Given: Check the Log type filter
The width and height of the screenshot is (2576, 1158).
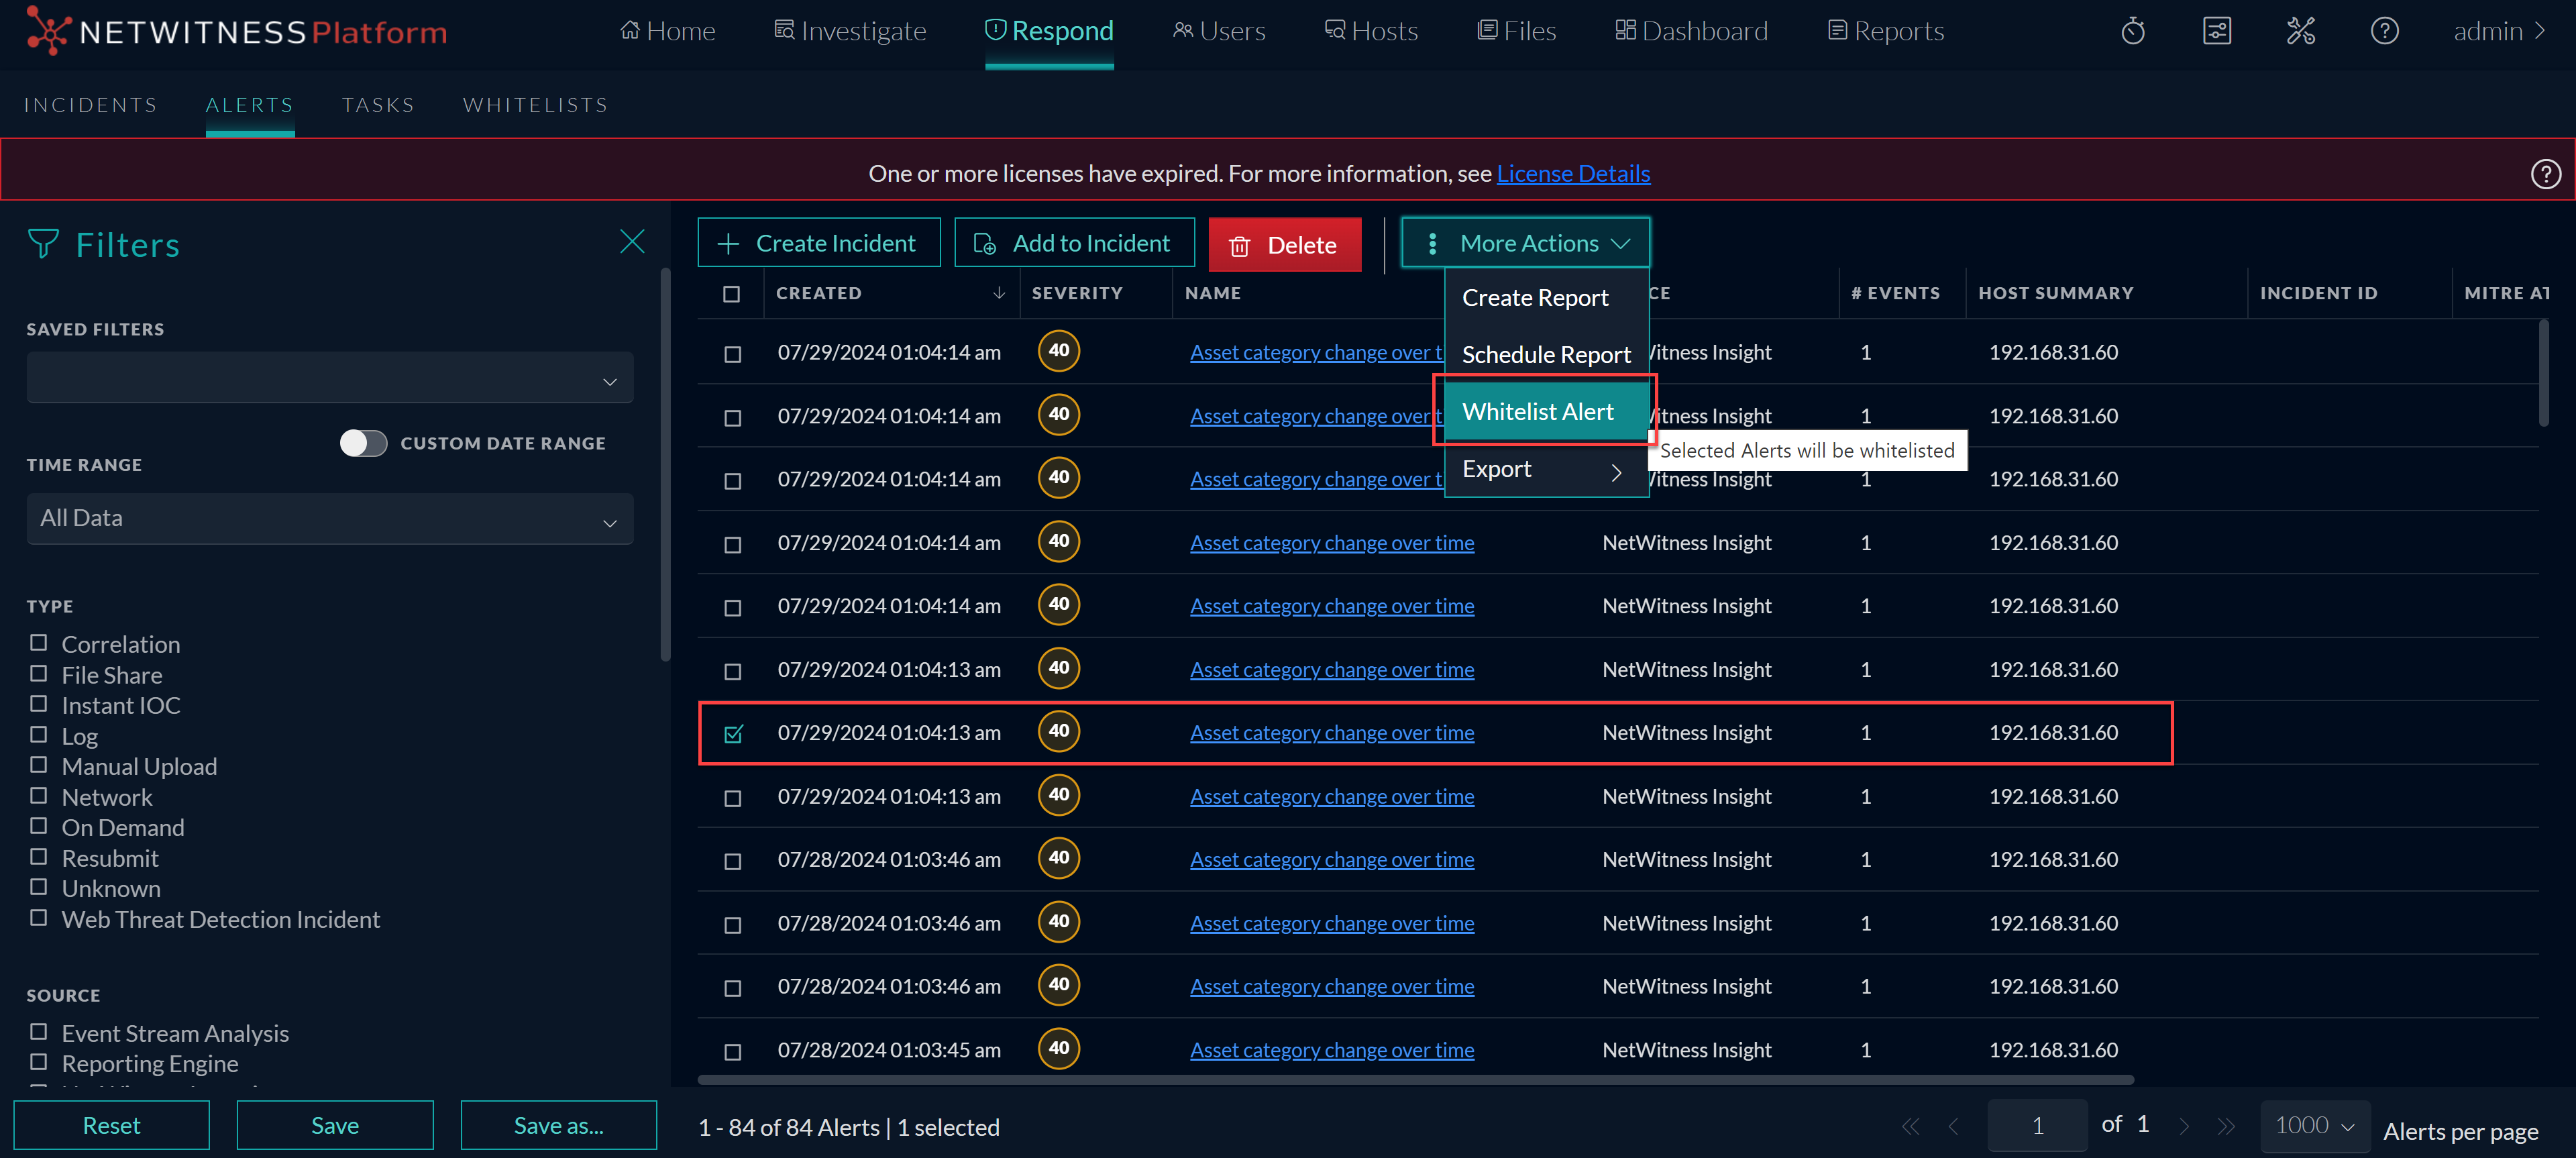Looking at the screenshot, I should pos(38,735).
